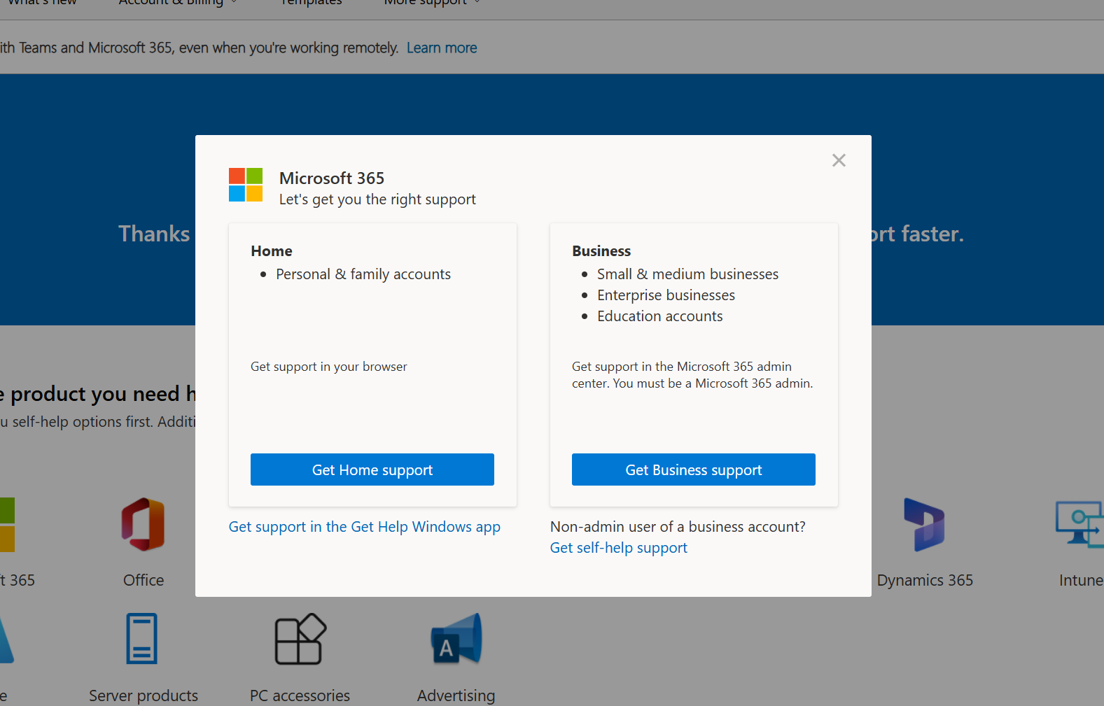Open the Get Help Windows app link
The width and height of the screenshot is (1104, 706).
[365, 527]
